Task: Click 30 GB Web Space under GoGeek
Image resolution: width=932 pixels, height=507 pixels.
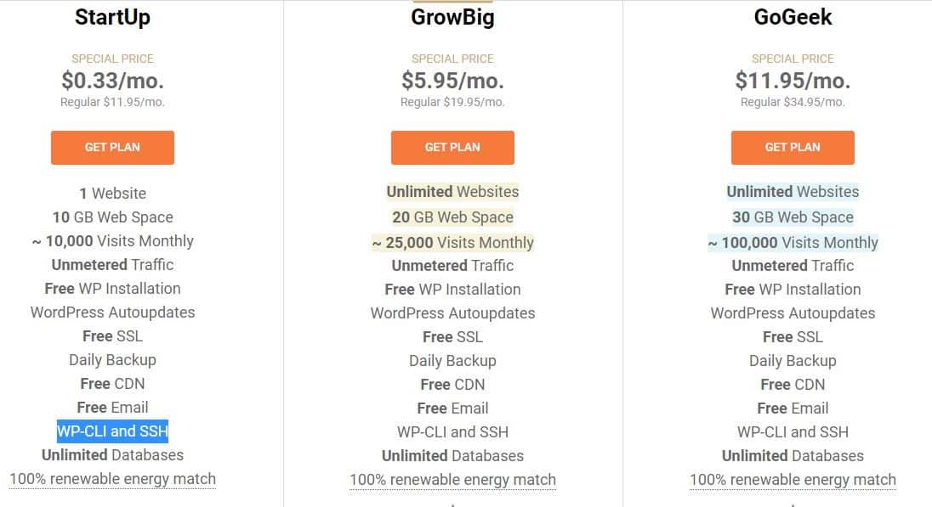Action: 793,217
